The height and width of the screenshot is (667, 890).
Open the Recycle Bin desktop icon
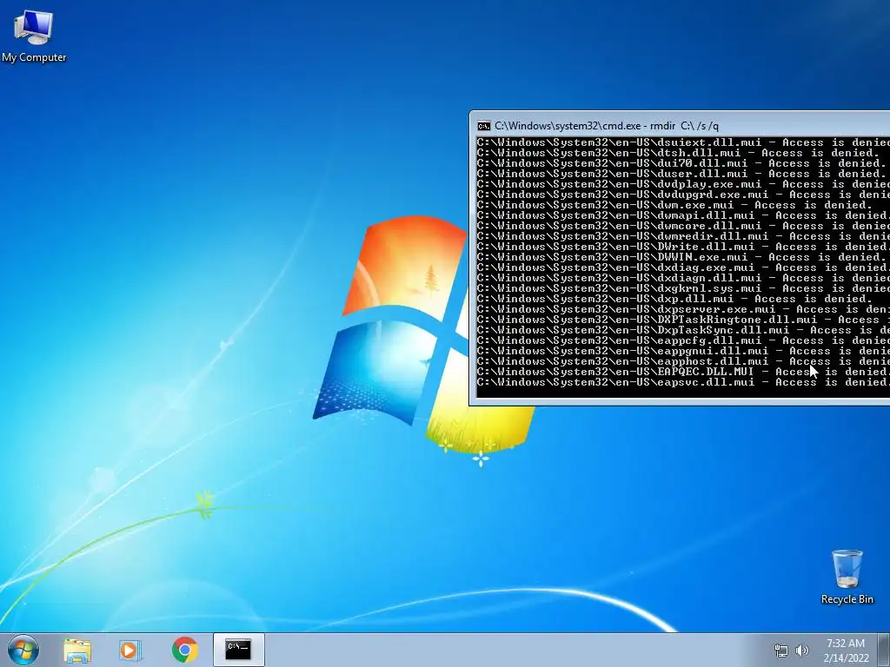coord(847,577)
